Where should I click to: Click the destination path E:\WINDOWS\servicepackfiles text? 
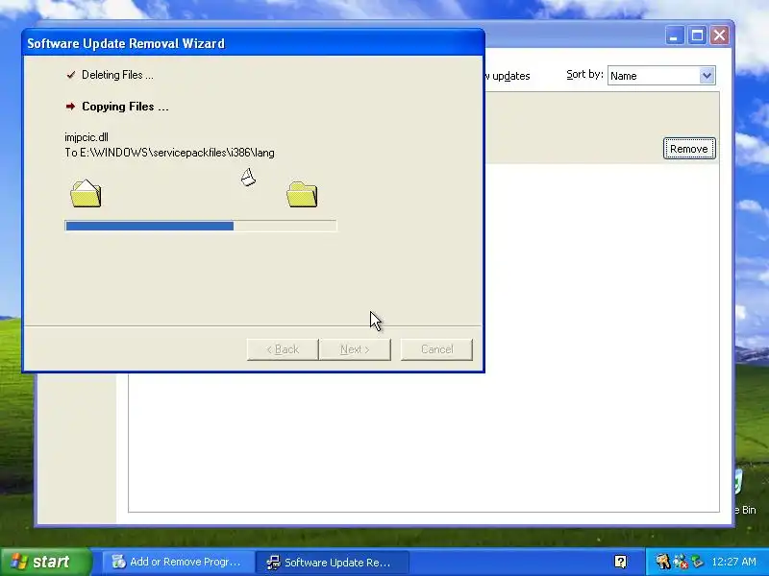click(x=170, y=153)
